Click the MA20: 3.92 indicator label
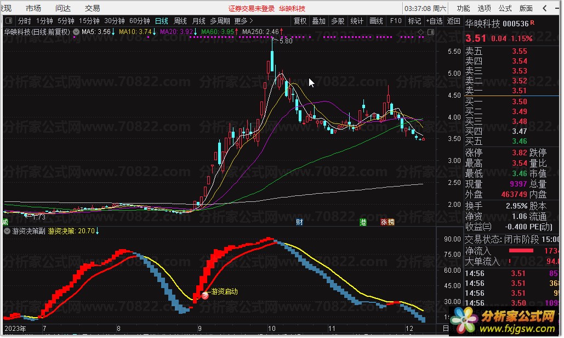 coord(176,32)
